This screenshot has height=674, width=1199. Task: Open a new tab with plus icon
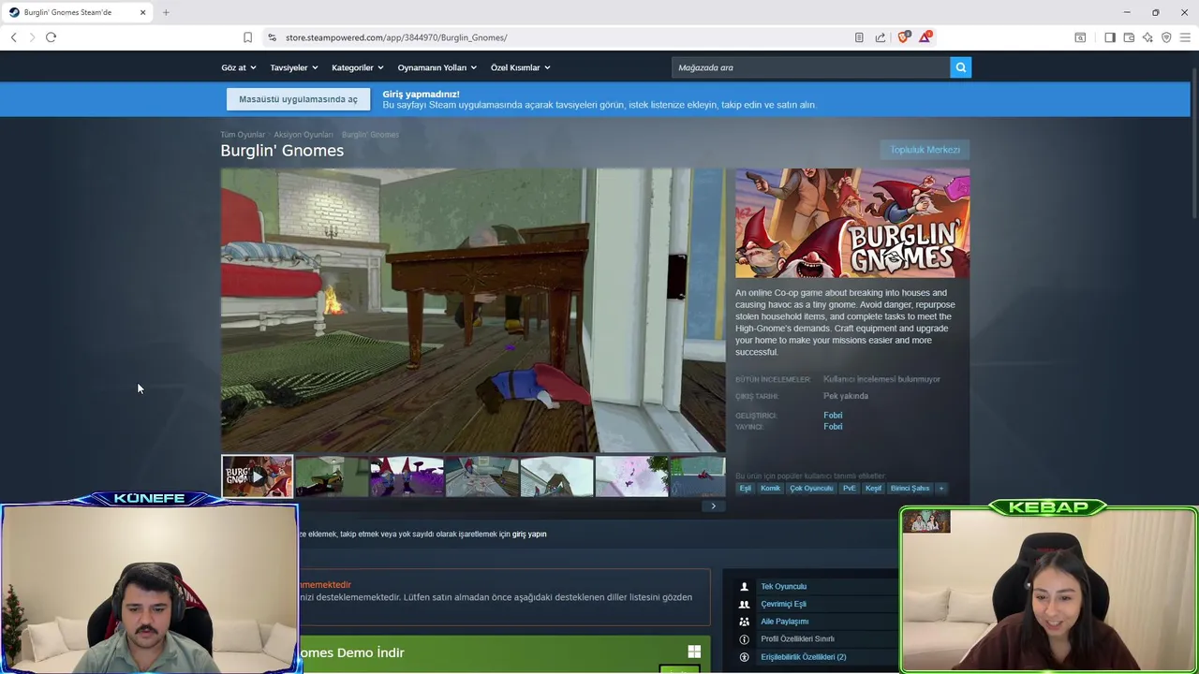click(166, 12)
